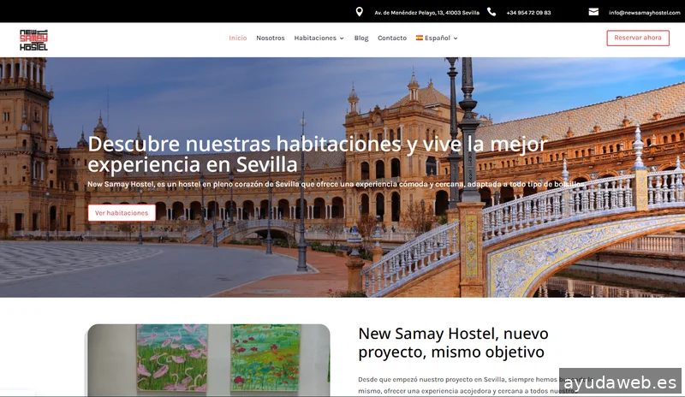Click the Reservar ahora button
Viewport: 685px width, 397px height.
pos(638,38)
